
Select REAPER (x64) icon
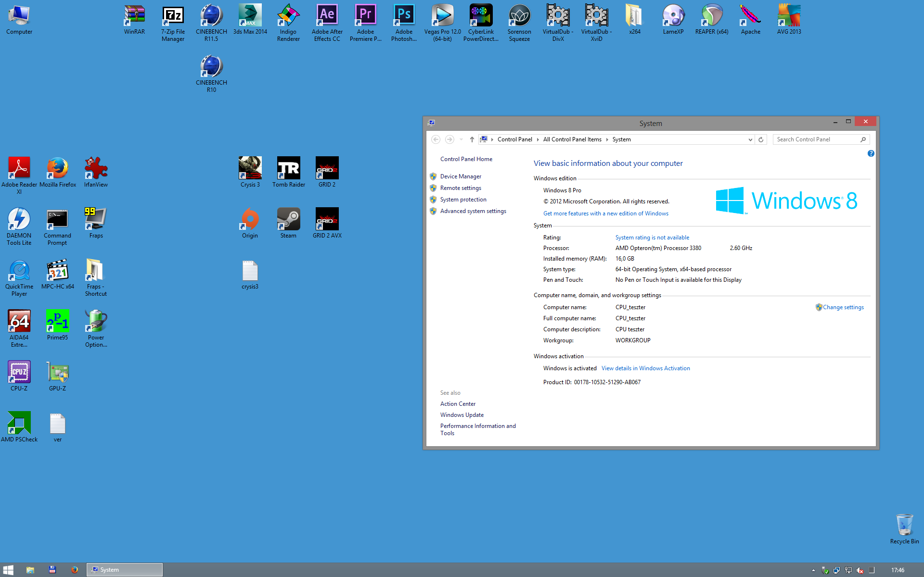tap(712, 20)
